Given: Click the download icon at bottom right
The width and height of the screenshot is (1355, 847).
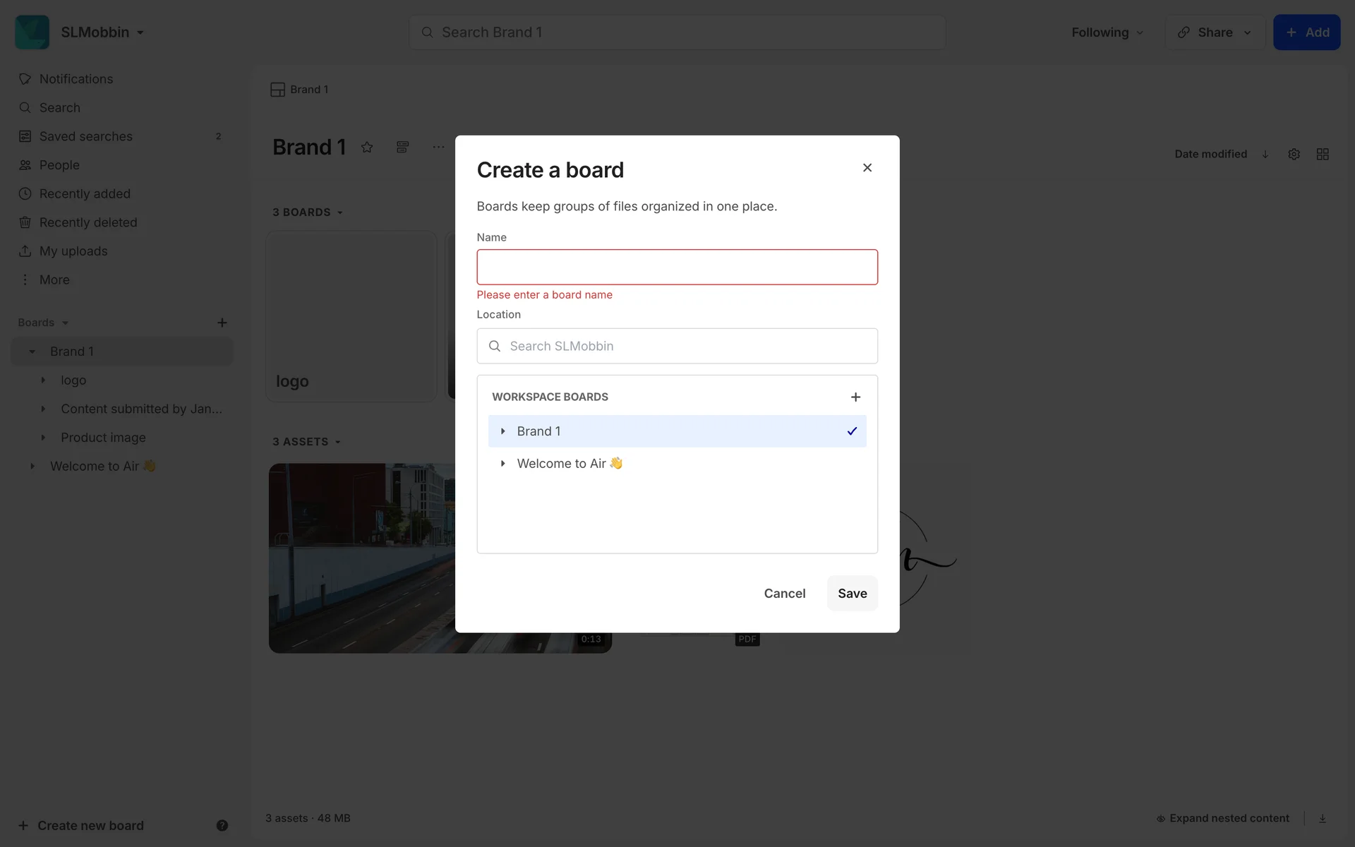Looking at the screenshot, I should (1323, 818).
